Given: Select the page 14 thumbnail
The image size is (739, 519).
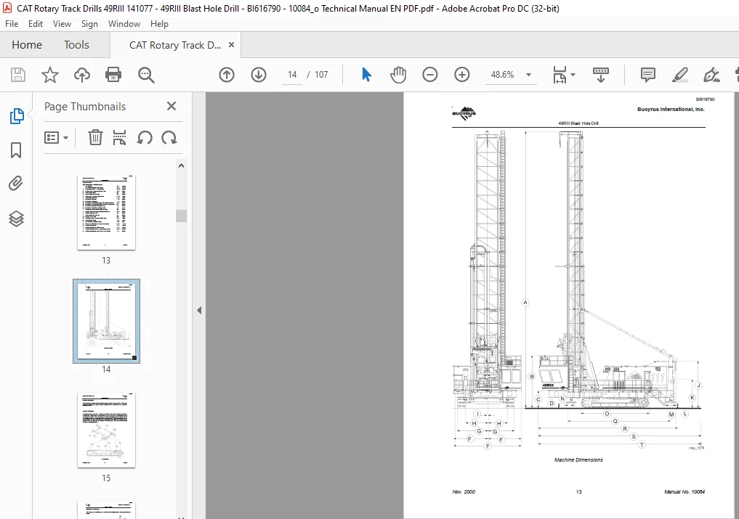Looking at the screenshot, I should [x=107, y=321].
